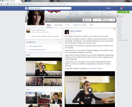Open notifications globe icon
This screenshot has height=107, width=132.
click(121, 8)
